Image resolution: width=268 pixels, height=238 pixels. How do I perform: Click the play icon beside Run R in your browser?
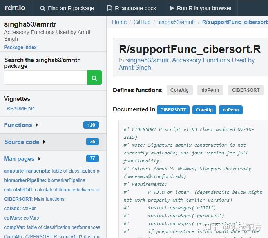coord(172,8)
